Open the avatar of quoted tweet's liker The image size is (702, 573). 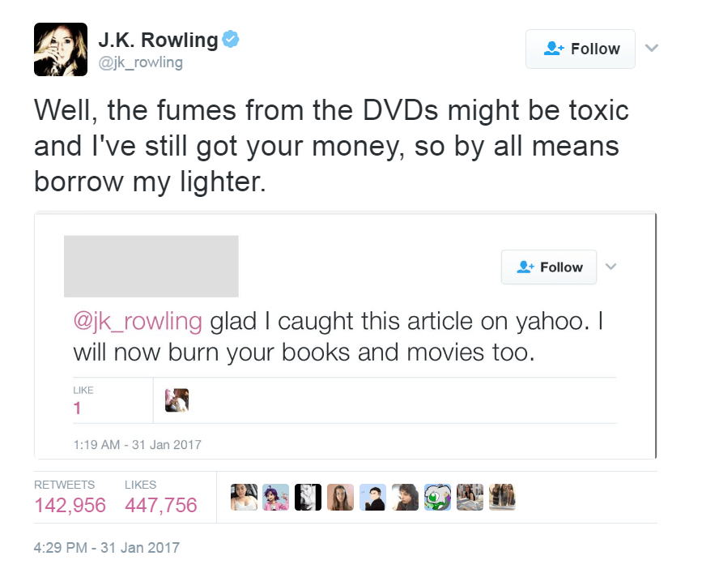[177, 400]
